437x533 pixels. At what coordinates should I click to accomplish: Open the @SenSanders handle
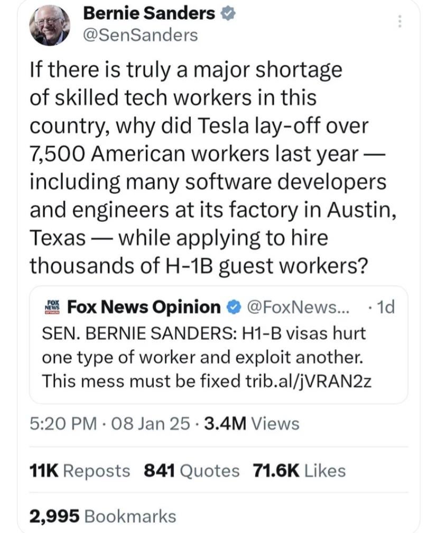pyautogui.click(x=141, y=35)
